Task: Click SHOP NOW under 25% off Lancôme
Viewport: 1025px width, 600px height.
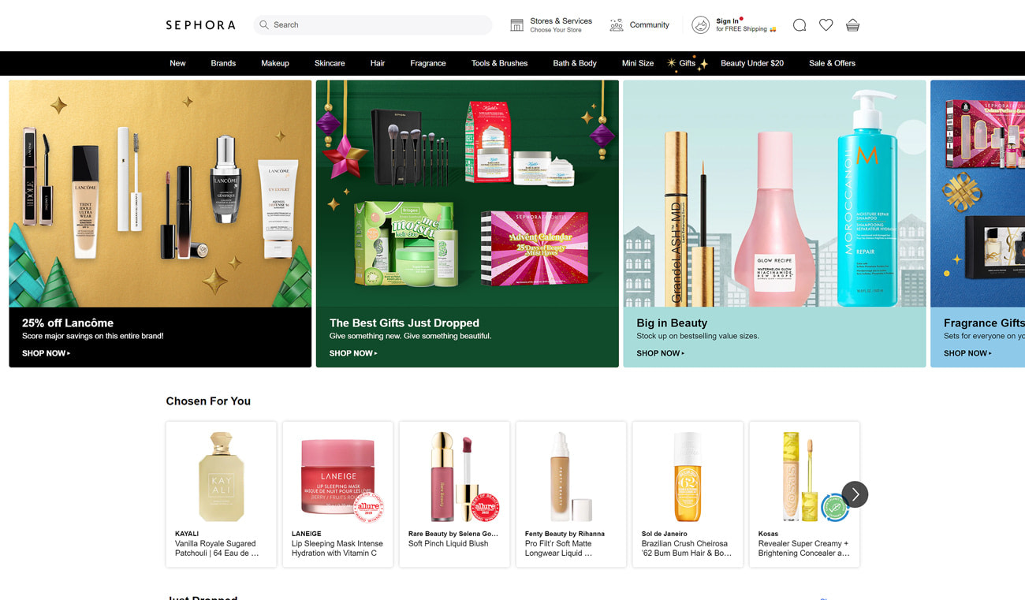Action: (46, 353)
